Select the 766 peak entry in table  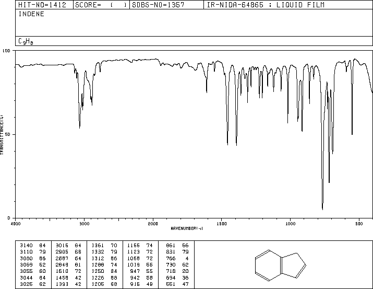tap(177, 259)
